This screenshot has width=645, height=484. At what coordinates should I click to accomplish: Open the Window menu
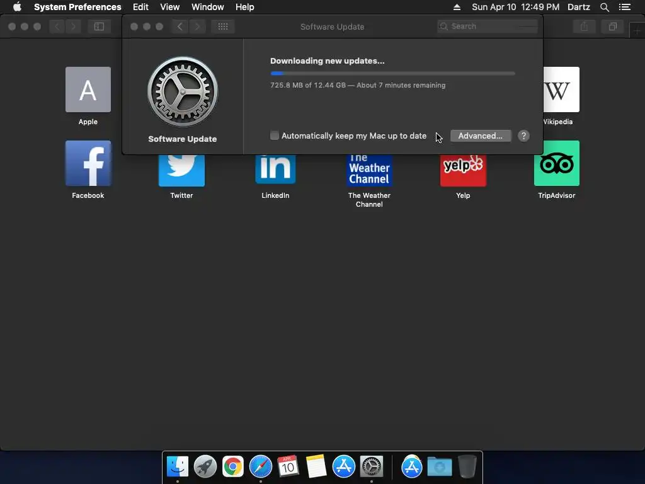pos(208,7)
